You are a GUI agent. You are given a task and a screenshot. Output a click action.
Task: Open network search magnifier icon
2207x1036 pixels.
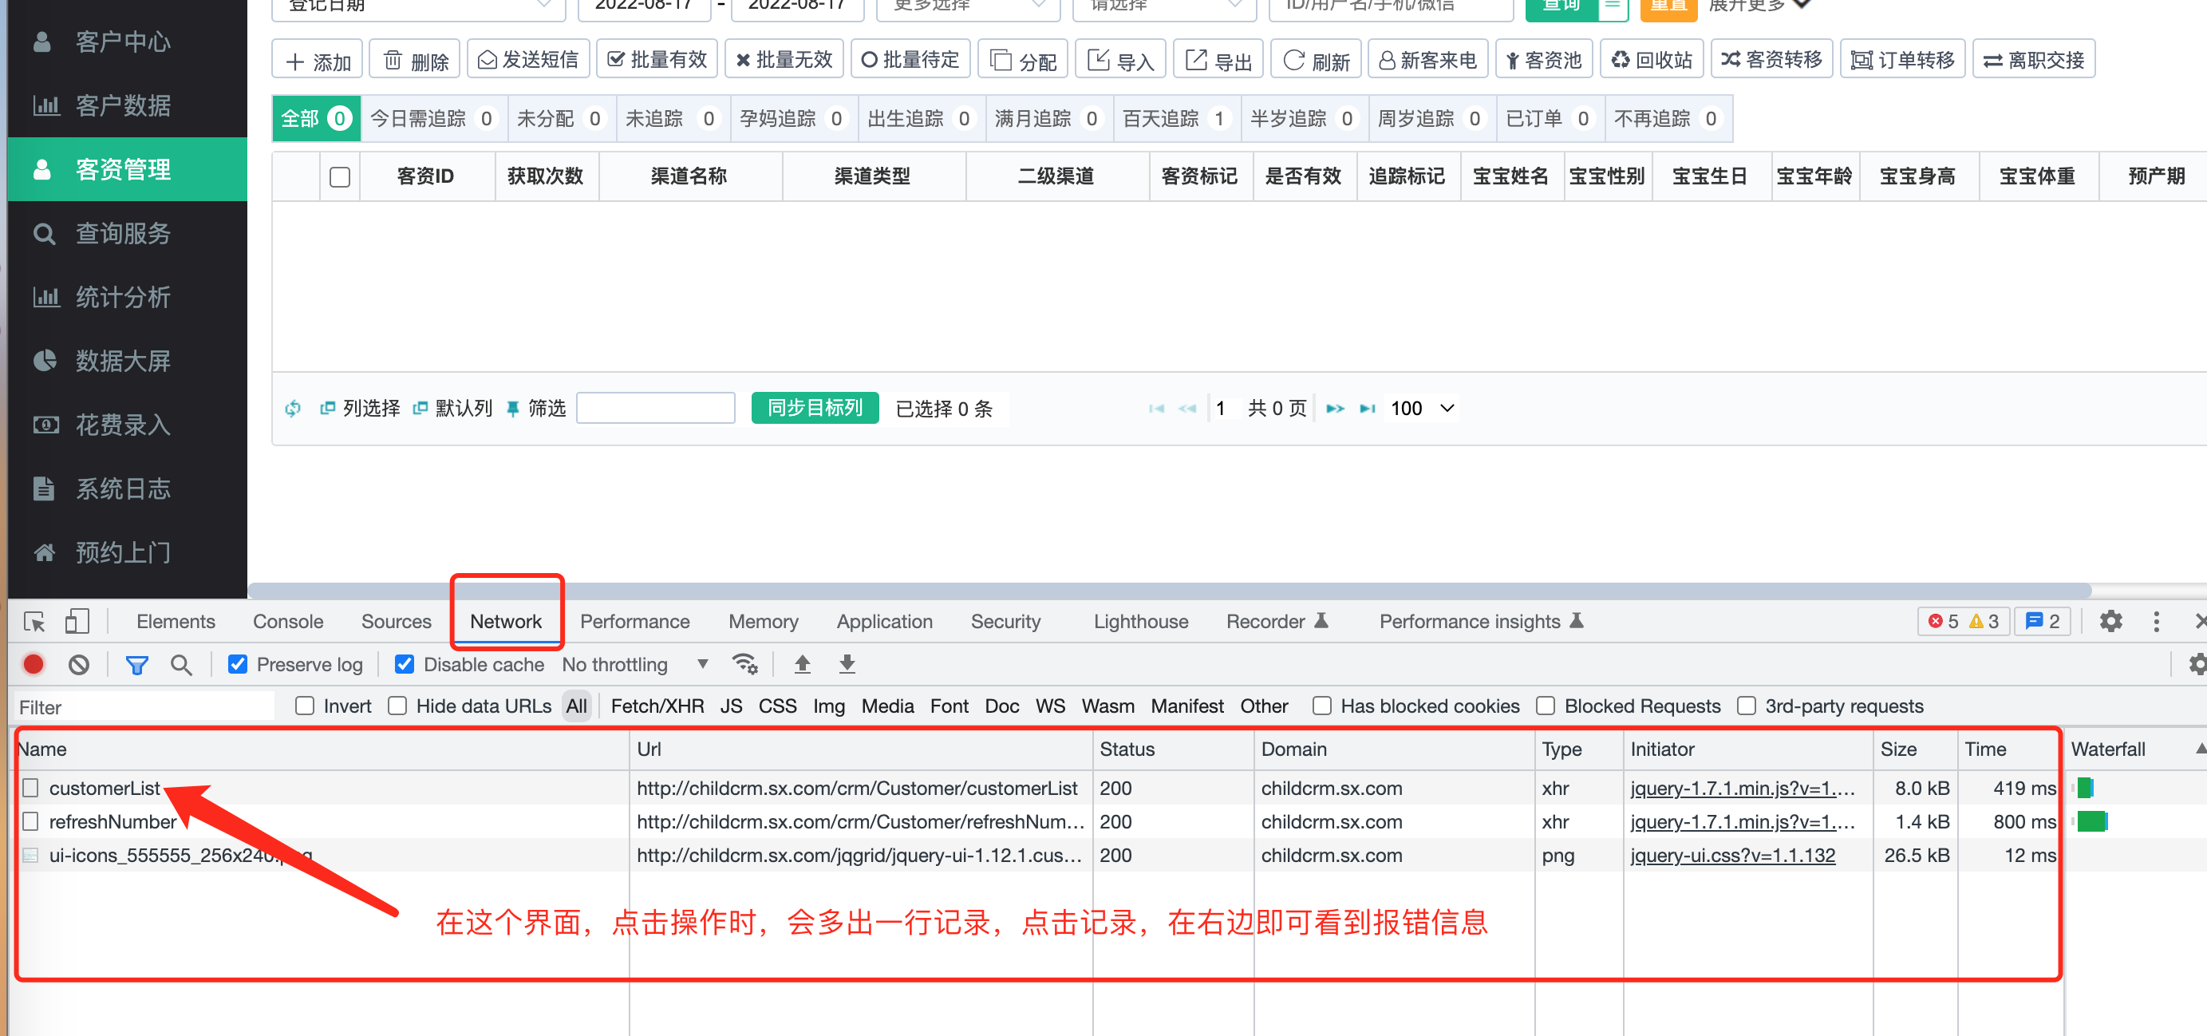pyautogui.click(x=181, y=664)
